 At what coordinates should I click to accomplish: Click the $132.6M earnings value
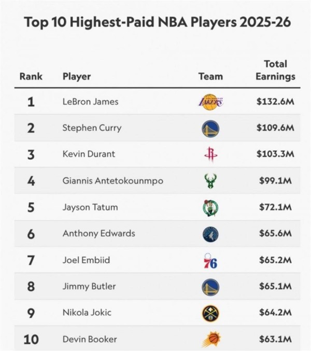[x=275, y=102]
